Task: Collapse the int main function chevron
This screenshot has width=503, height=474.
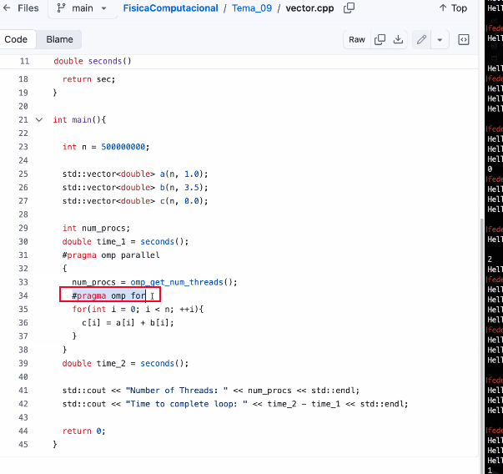Action: pos(39,120)
